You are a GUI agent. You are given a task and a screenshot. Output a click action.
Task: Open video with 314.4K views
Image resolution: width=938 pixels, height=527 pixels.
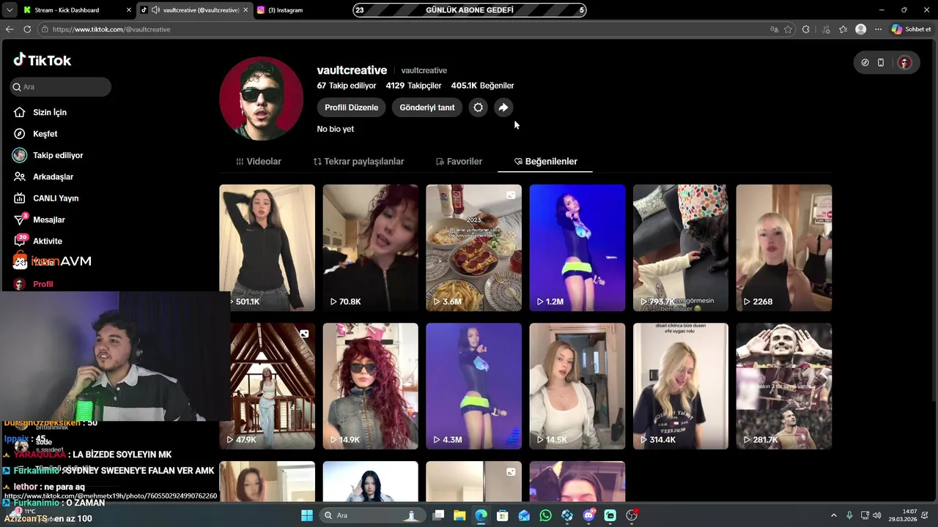coord(681,386)
